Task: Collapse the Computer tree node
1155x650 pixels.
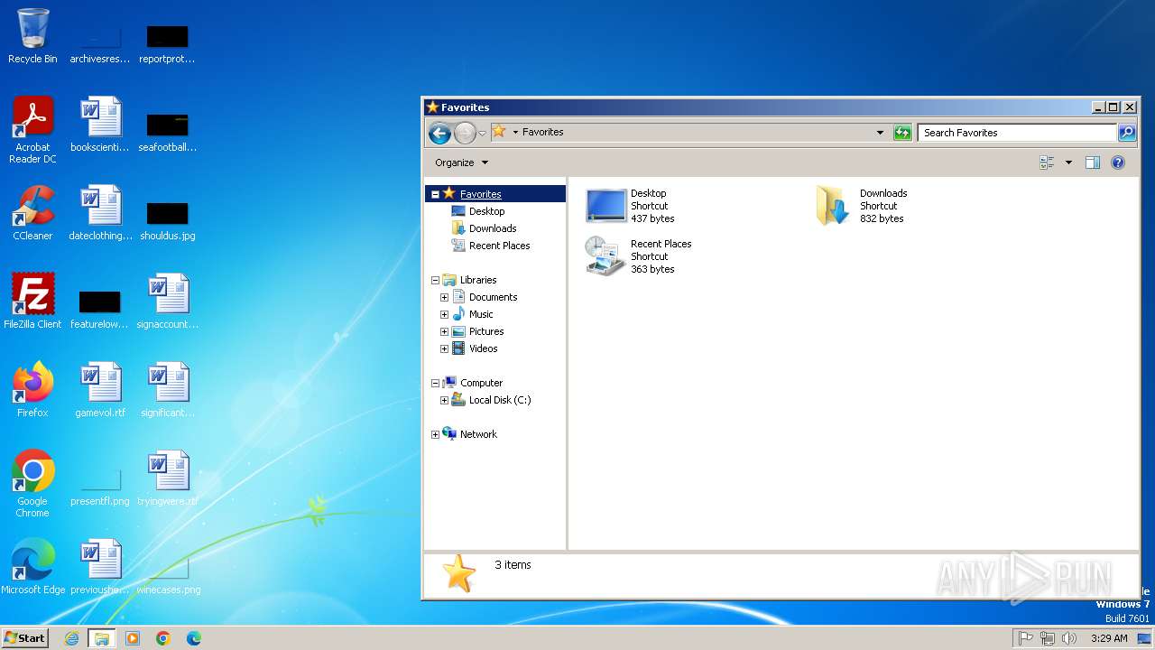Action: click(435, 383)
